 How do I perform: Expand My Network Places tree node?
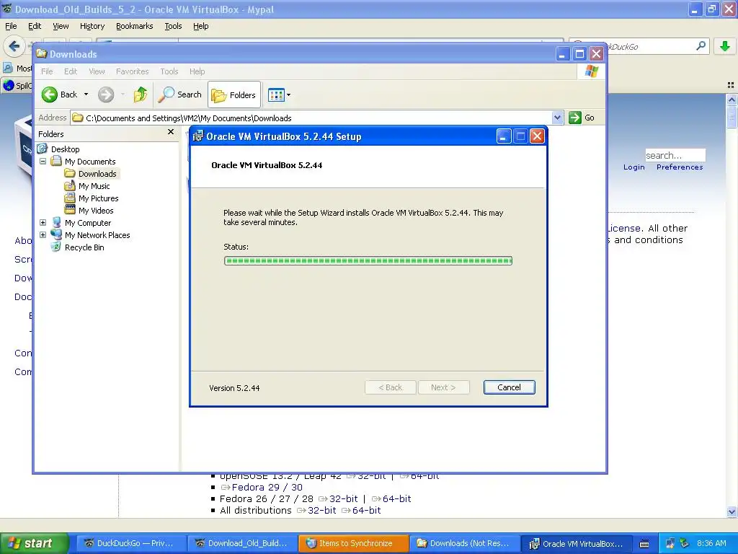(43, 234)
